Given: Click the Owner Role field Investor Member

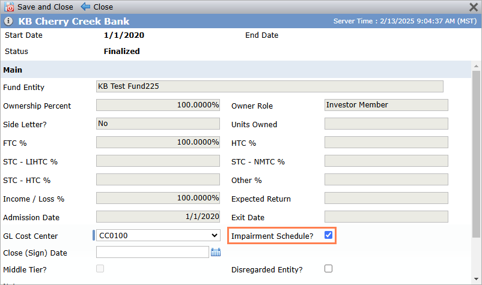Looking at the screenshot, I should (x=386, y=105).
